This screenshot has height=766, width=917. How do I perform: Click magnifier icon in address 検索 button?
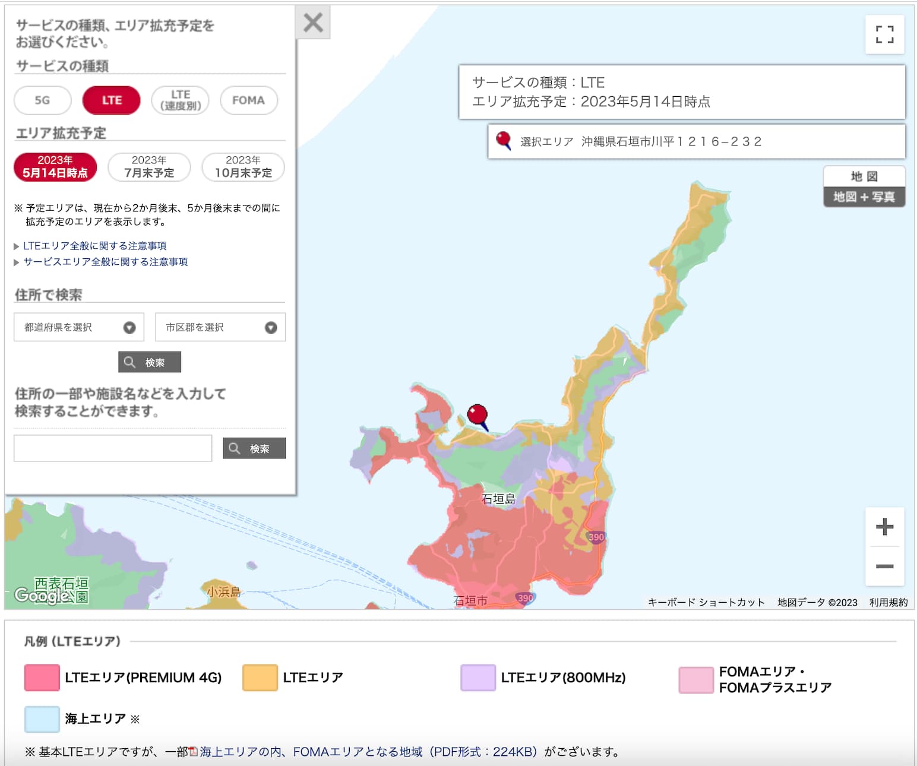[129, 362]
